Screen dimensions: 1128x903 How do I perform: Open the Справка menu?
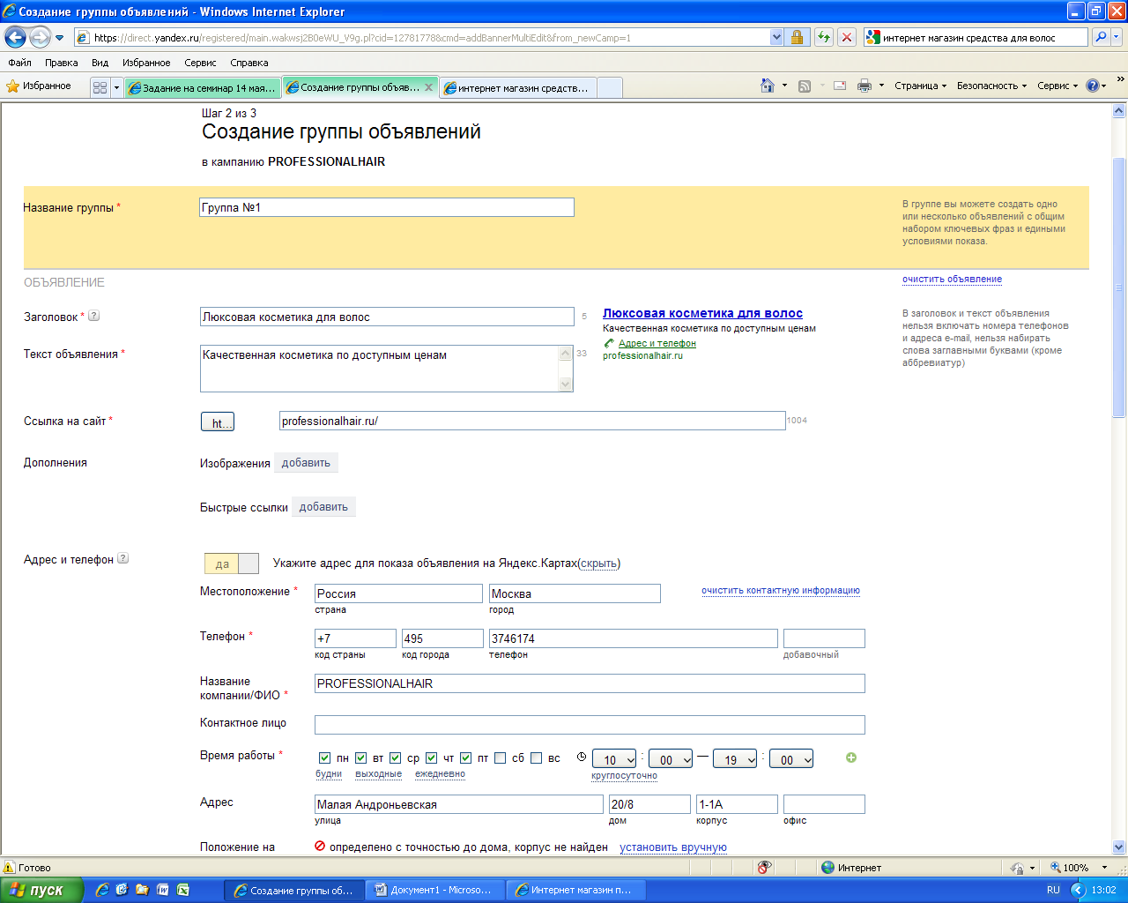click(249, 63)
